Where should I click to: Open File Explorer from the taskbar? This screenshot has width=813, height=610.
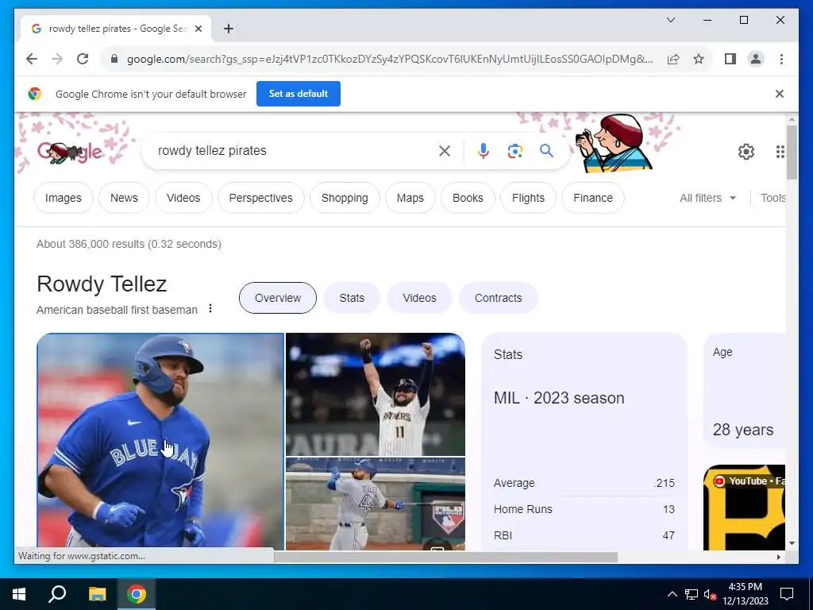[x=97, y=594]
